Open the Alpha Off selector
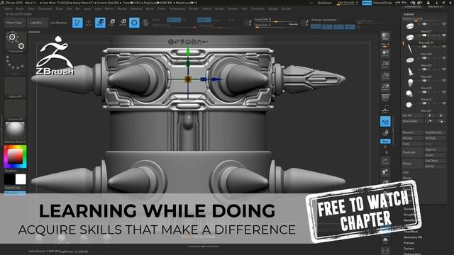The width and height of the screenshot is (454, 255). pos(15,88)
